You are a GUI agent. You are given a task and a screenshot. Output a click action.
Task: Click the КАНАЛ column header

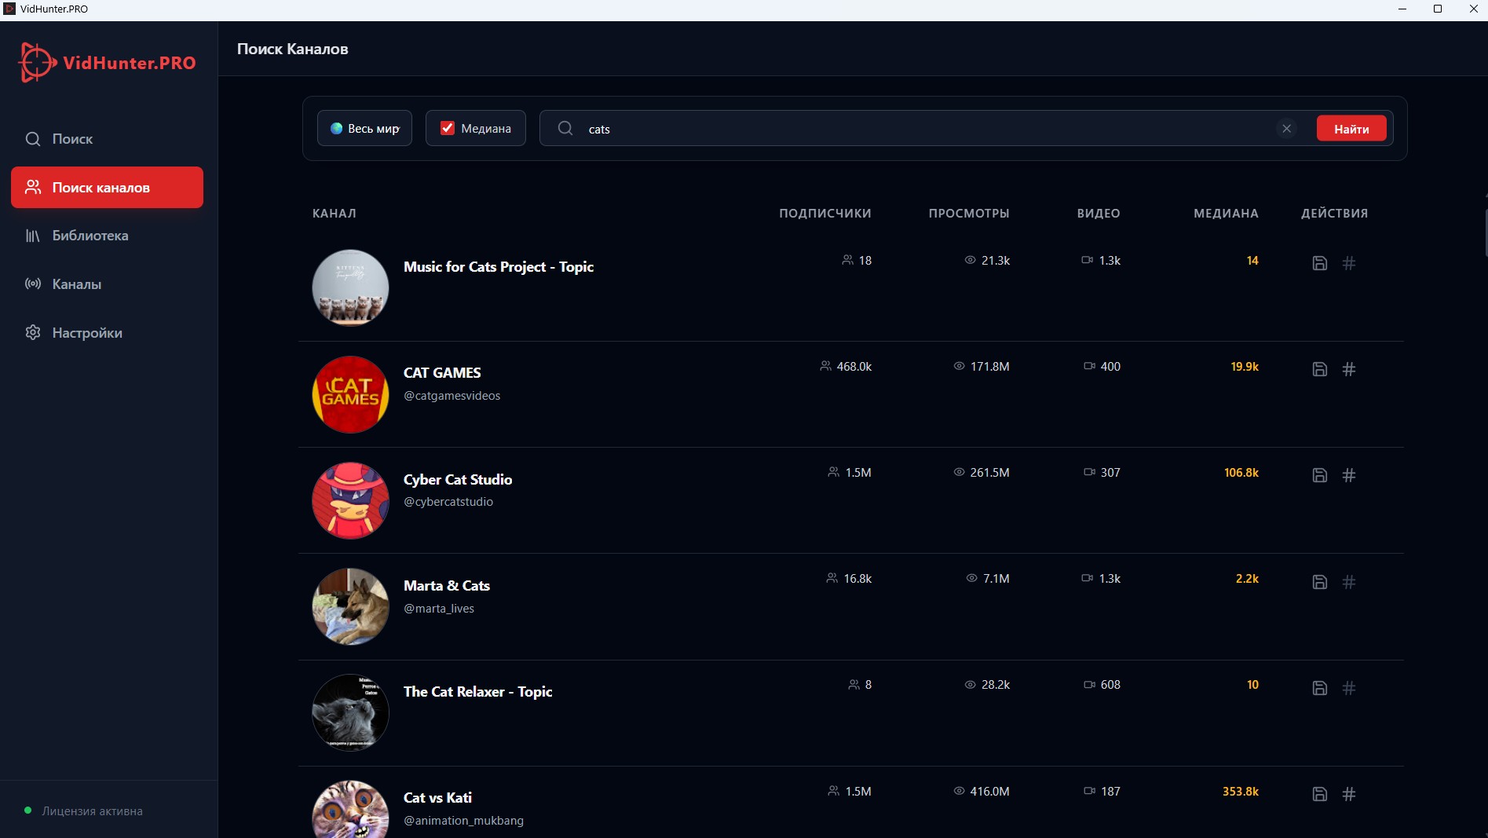335,214
